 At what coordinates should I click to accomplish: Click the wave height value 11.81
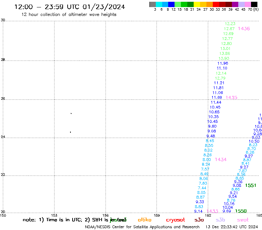click(218, 88)
